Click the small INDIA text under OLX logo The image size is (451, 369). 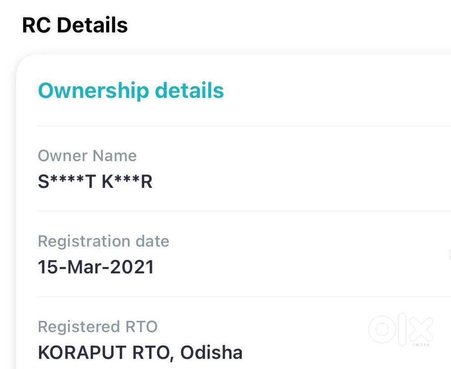click(x=421, y=345)
